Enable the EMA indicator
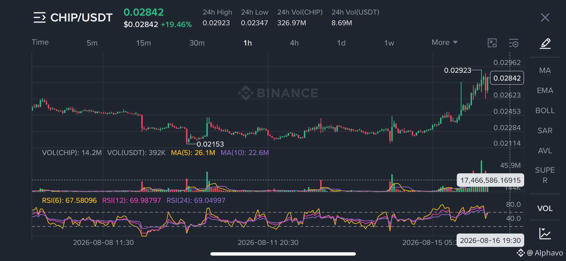 point(545,90)
